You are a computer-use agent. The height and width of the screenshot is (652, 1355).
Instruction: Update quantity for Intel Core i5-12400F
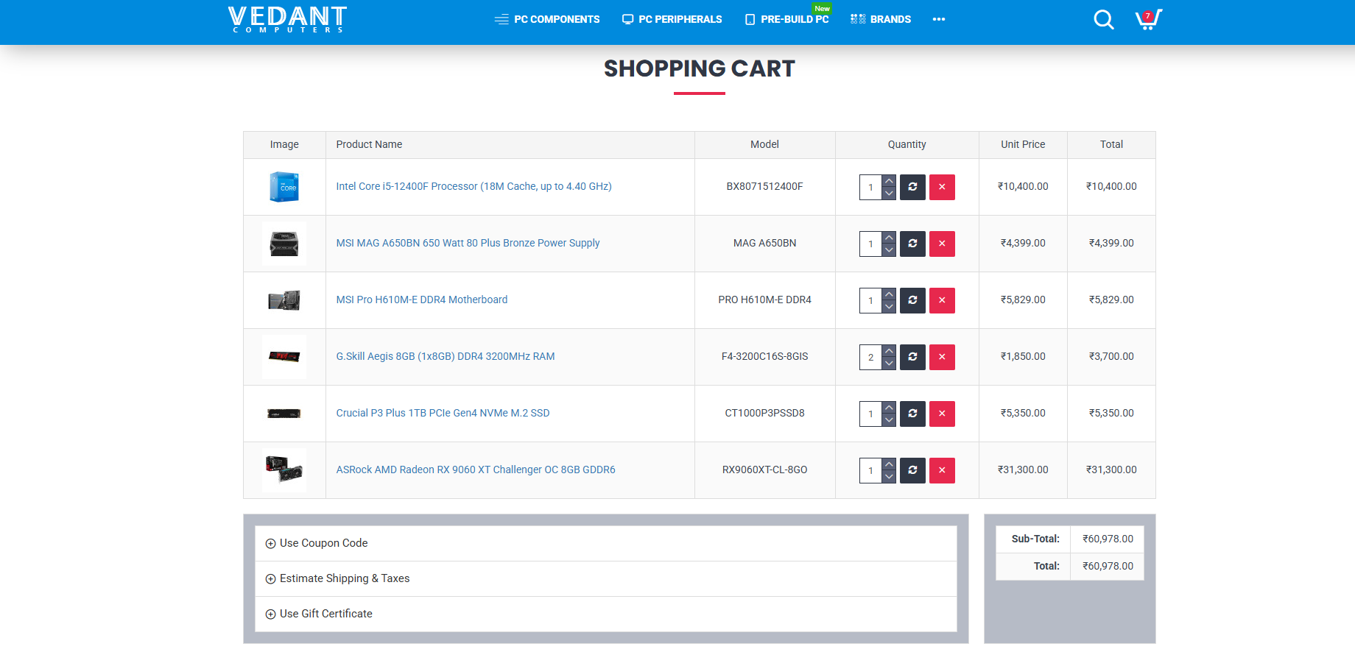(x=912, y=187)
